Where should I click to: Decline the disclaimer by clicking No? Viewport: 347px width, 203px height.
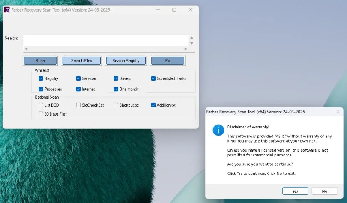(x=324, y=191)
